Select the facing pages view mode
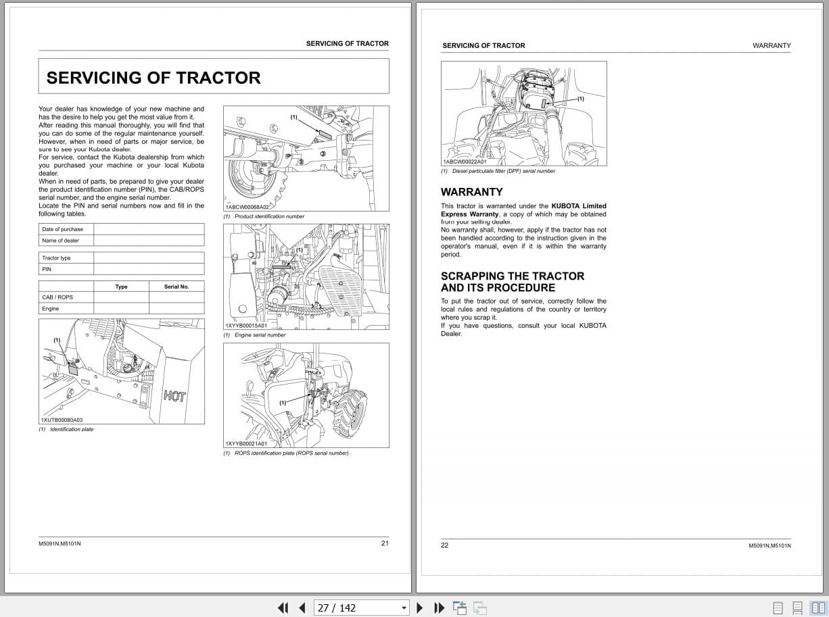The image size is (829, 617). point(819,608)
